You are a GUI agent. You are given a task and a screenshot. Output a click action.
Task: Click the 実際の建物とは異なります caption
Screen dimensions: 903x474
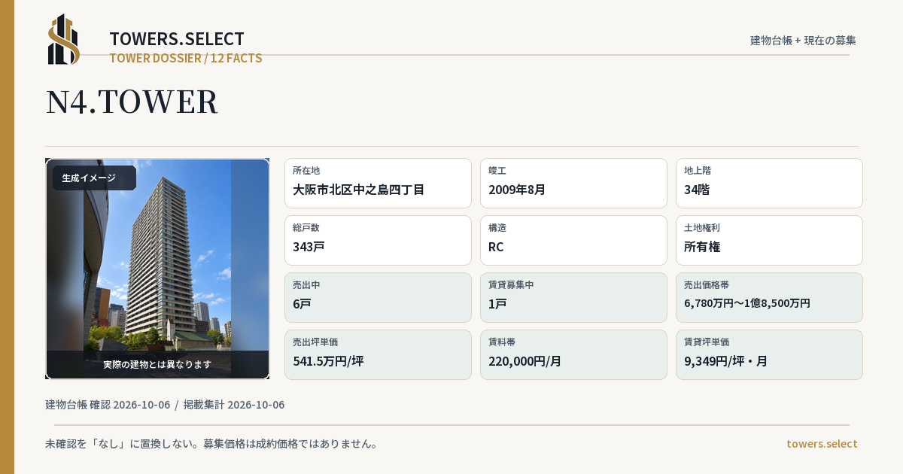[157, 364]
